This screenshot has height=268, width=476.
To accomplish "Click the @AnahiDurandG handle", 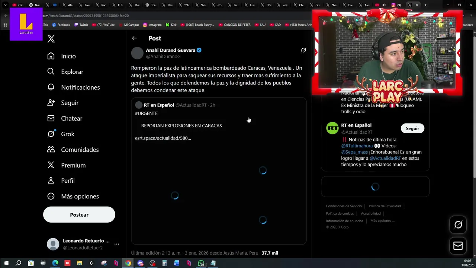I will tap(163, 57).
